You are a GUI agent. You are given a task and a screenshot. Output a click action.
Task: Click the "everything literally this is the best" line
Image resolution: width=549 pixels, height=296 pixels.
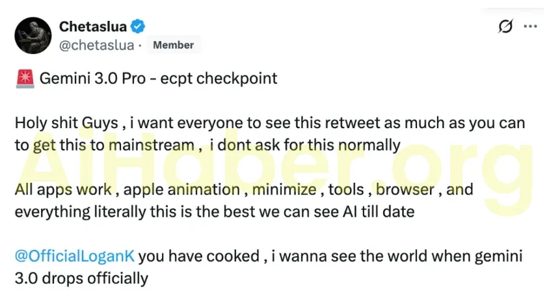click(130, 211)
